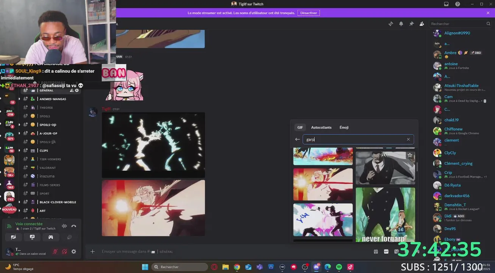The height and width of the screenshot is (273, 495).
Task: Open the GIF picker button in message bar
Action: coord(386,251)
